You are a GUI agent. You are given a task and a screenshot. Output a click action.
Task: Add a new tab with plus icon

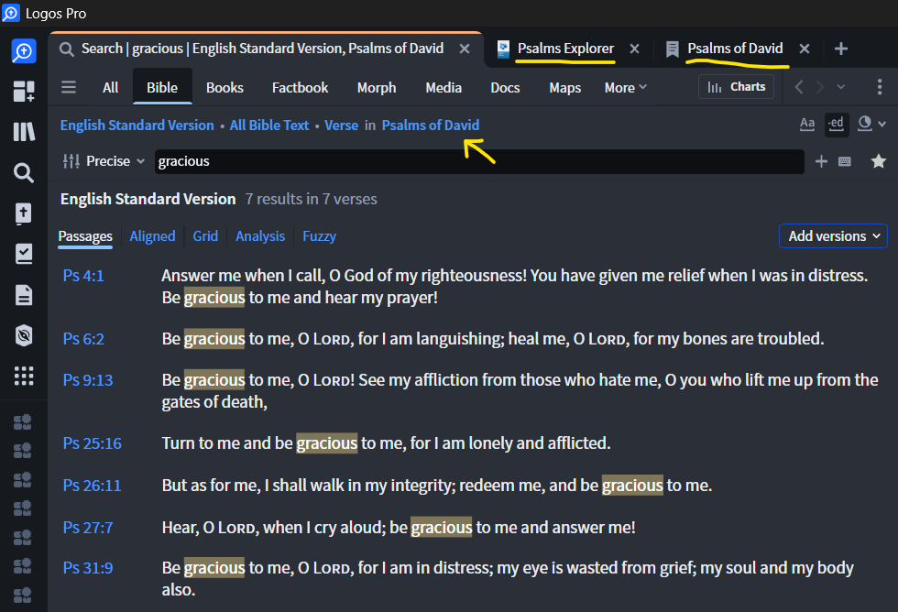(841, 49)
